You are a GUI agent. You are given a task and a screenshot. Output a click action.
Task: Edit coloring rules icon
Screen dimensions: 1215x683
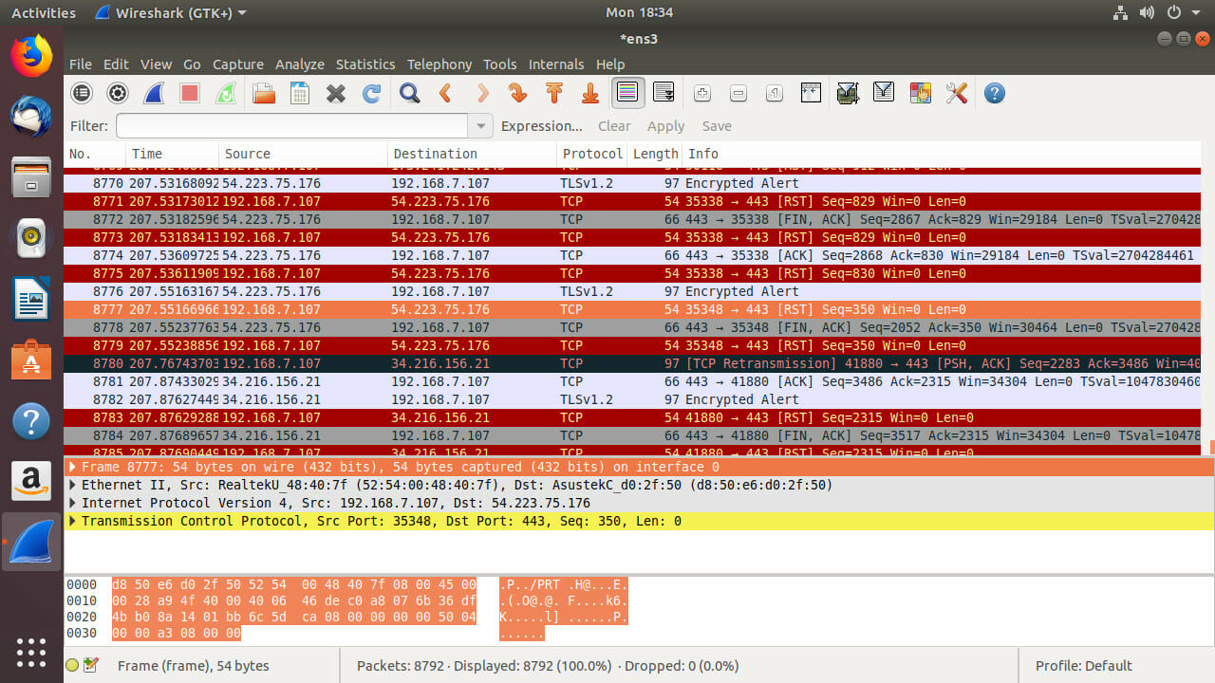coord(920,93)
